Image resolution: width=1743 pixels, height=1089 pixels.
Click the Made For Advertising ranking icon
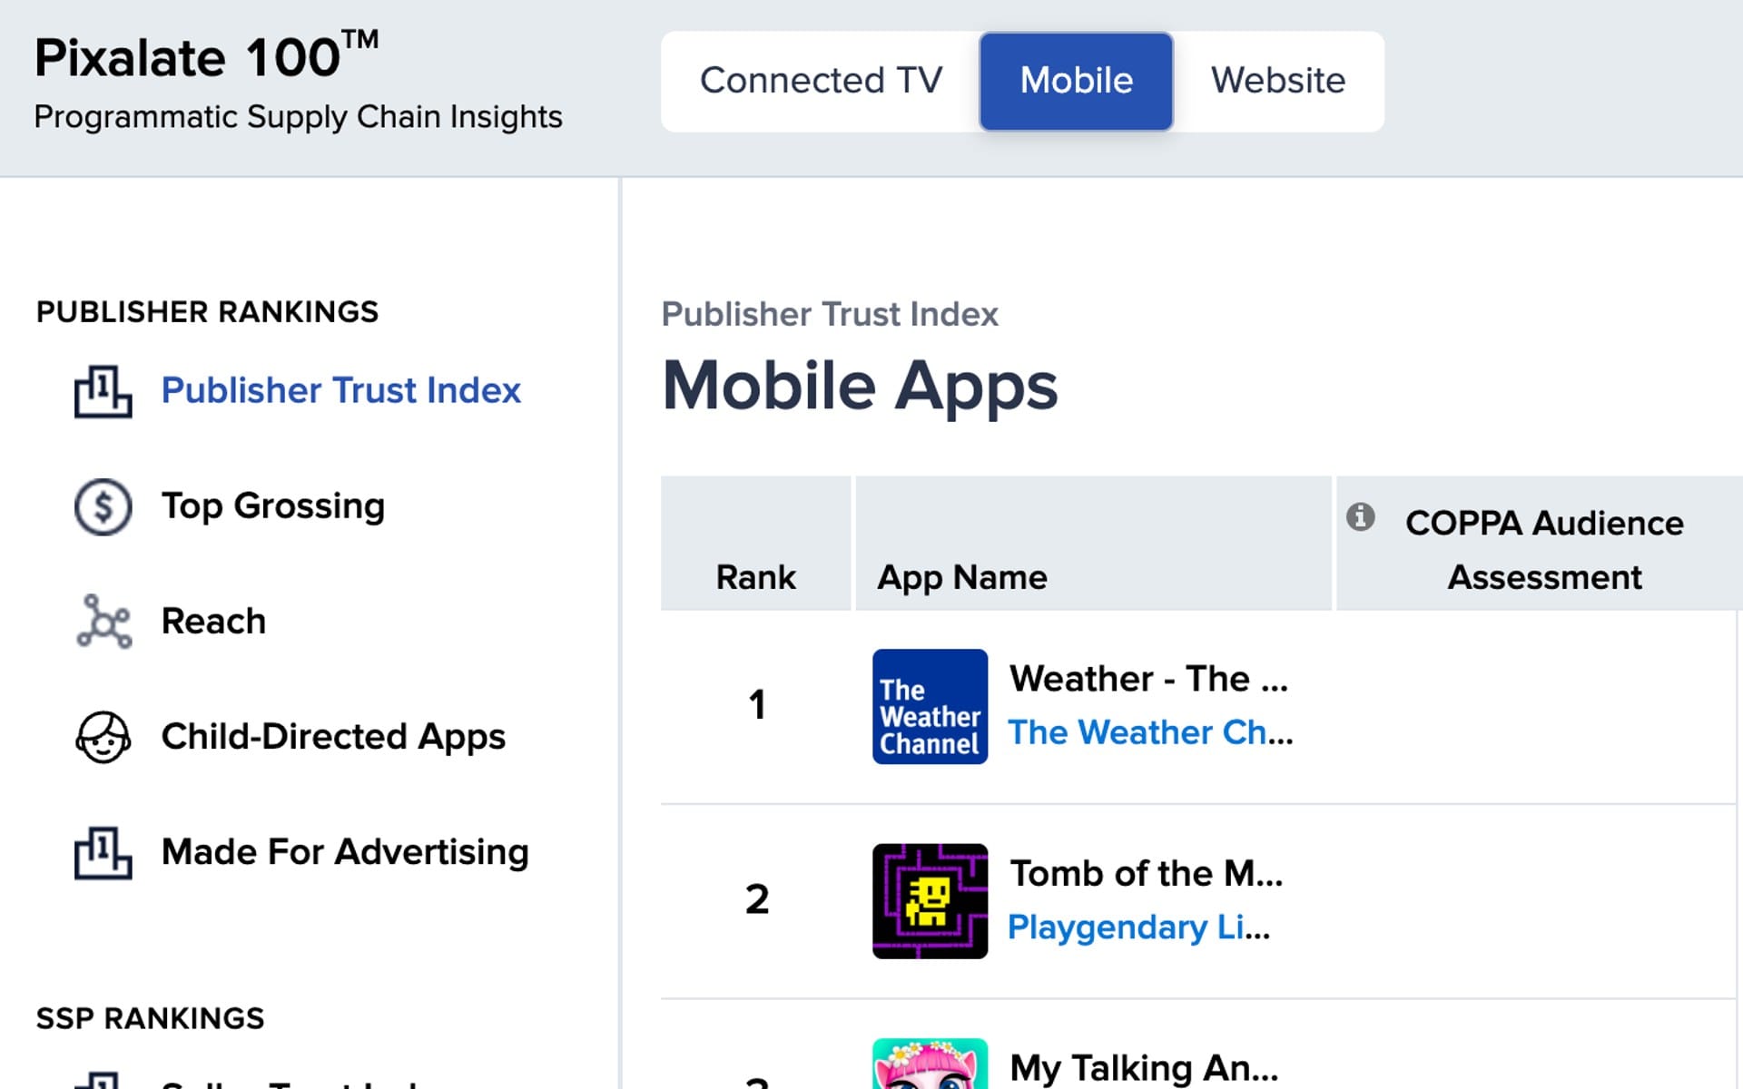(x=103, y=852)
